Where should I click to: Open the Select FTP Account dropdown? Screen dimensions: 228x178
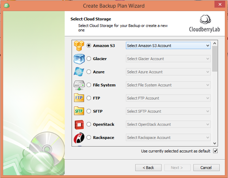coord(168,98)
